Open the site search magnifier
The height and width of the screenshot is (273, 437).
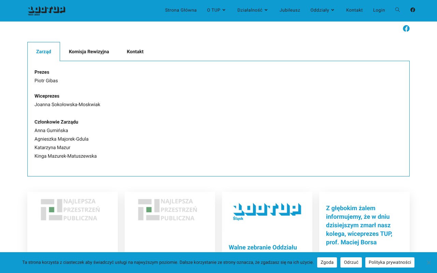pos(397,10)
